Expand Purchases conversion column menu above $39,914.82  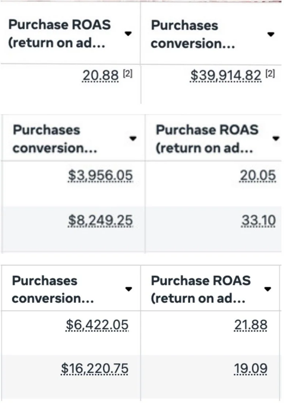(270, 34)
